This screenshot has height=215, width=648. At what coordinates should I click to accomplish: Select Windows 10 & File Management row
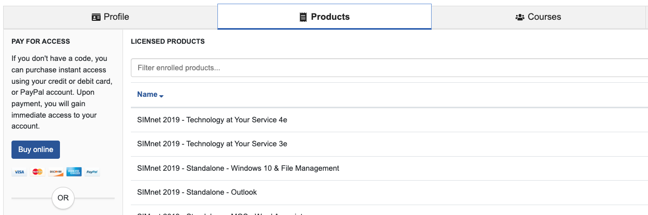[389, 168]
